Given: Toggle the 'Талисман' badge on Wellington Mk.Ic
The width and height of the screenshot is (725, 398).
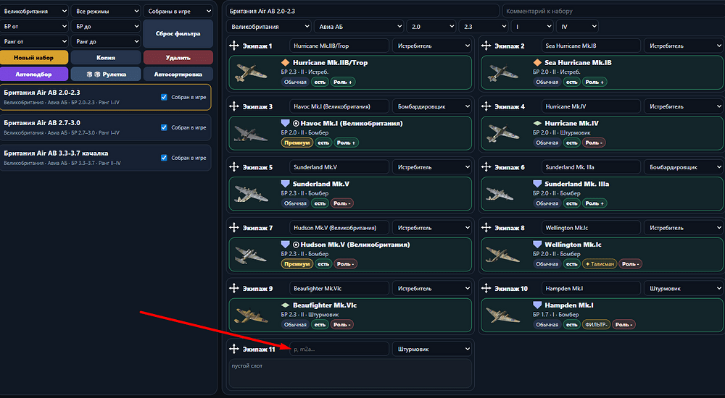Looking at the screenshot, I should pyautogui.click(x=600, y=263).
